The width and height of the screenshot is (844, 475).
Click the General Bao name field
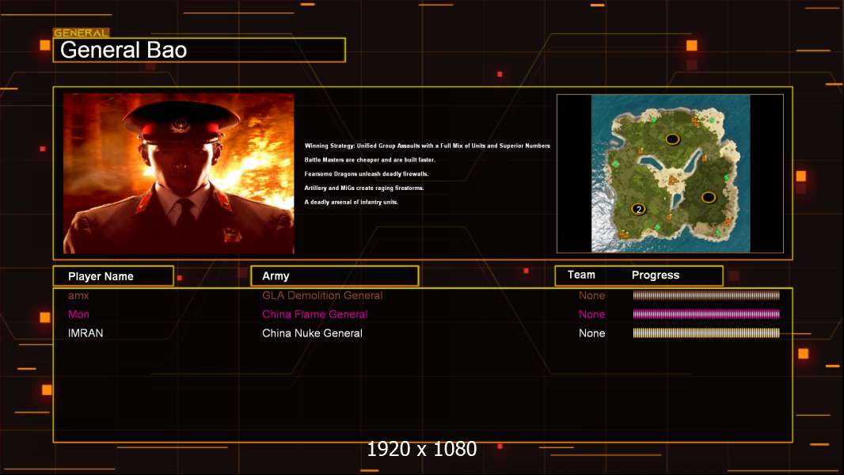tap(200, 50)
